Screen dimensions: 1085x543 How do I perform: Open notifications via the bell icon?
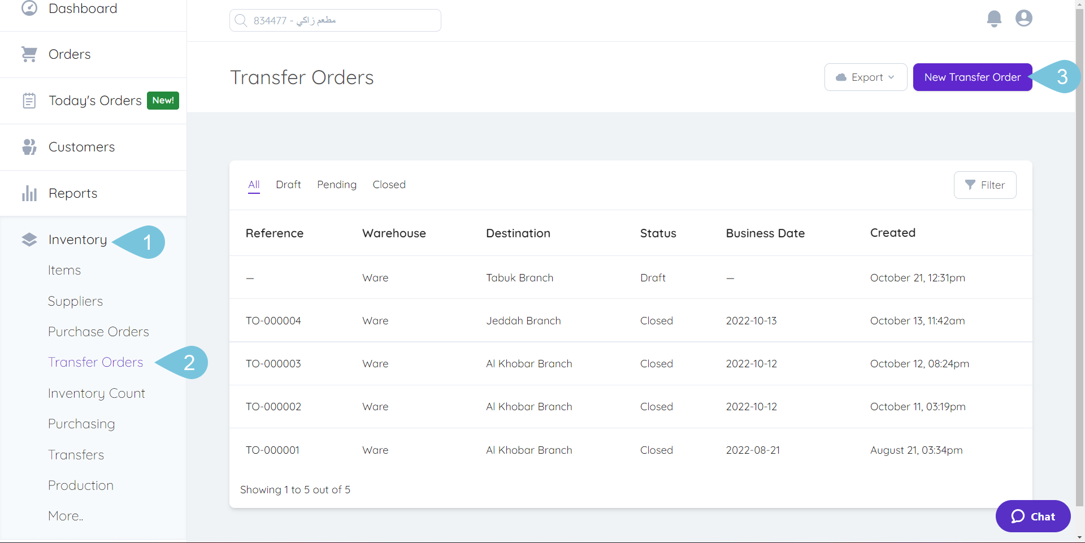[994, 18]
